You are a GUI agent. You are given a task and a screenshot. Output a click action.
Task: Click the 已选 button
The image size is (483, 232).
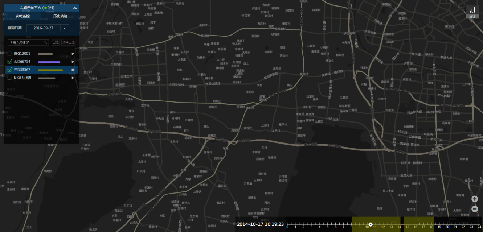[x=56, y=42]
